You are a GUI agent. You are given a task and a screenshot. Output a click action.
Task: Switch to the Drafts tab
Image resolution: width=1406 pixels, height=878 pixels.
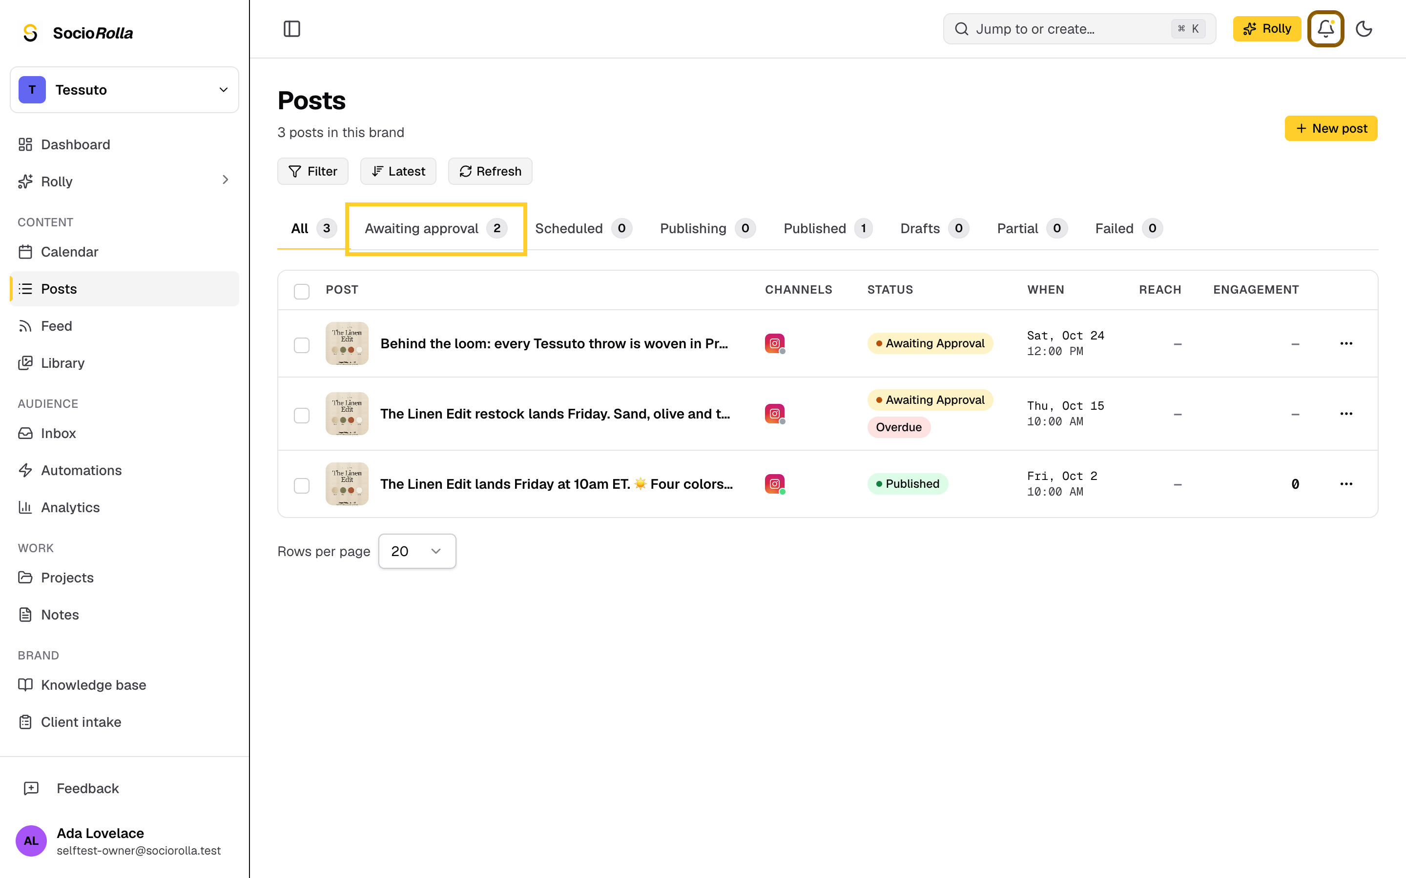pyautogui.click(x=934, y=228)
